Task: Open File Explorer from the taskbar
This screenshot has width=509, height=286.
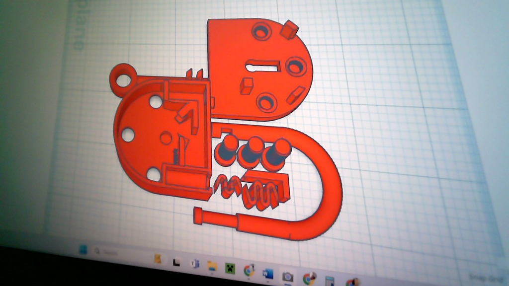Action: [x=212, y=266]
